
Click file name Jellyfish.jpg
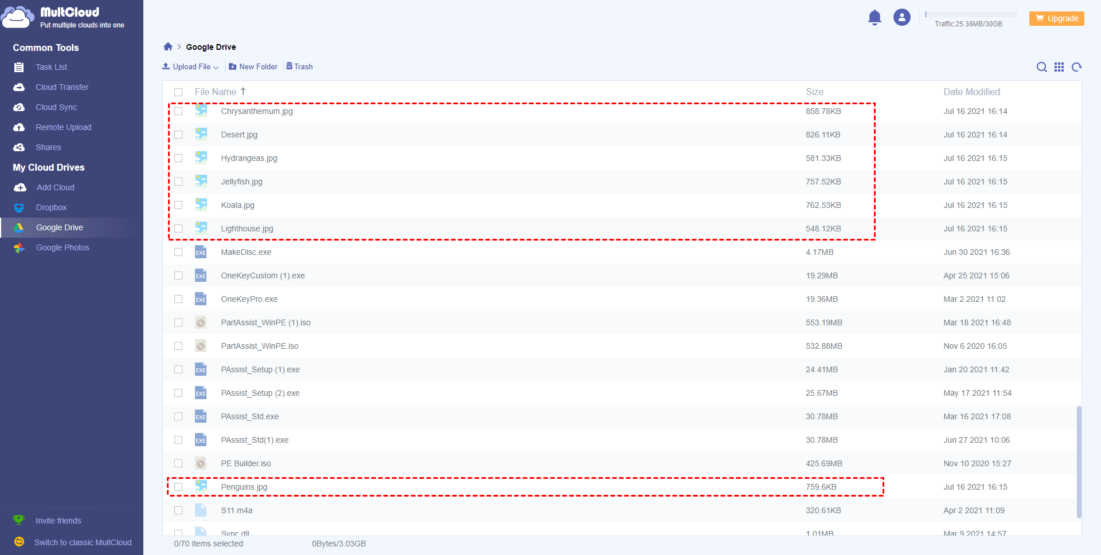(242, 182)
